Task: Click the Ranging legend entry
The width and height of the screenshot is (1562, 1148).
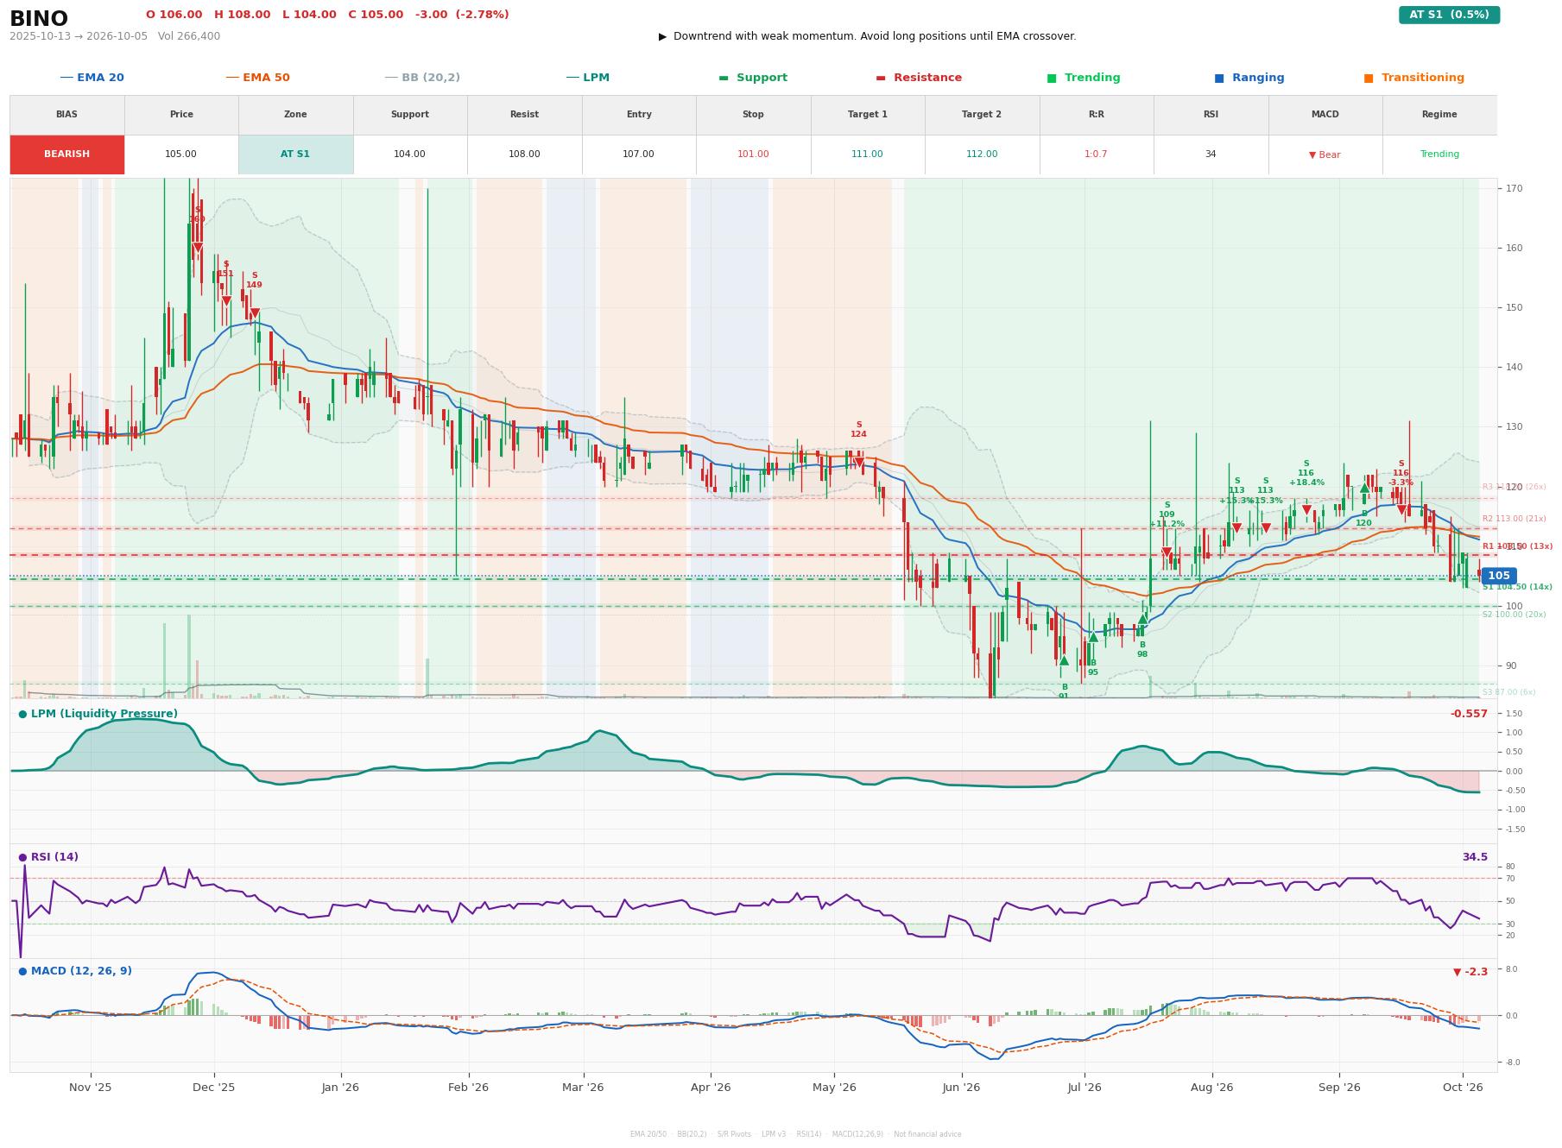Action: pyautogui.click(x=1249, y=78)
